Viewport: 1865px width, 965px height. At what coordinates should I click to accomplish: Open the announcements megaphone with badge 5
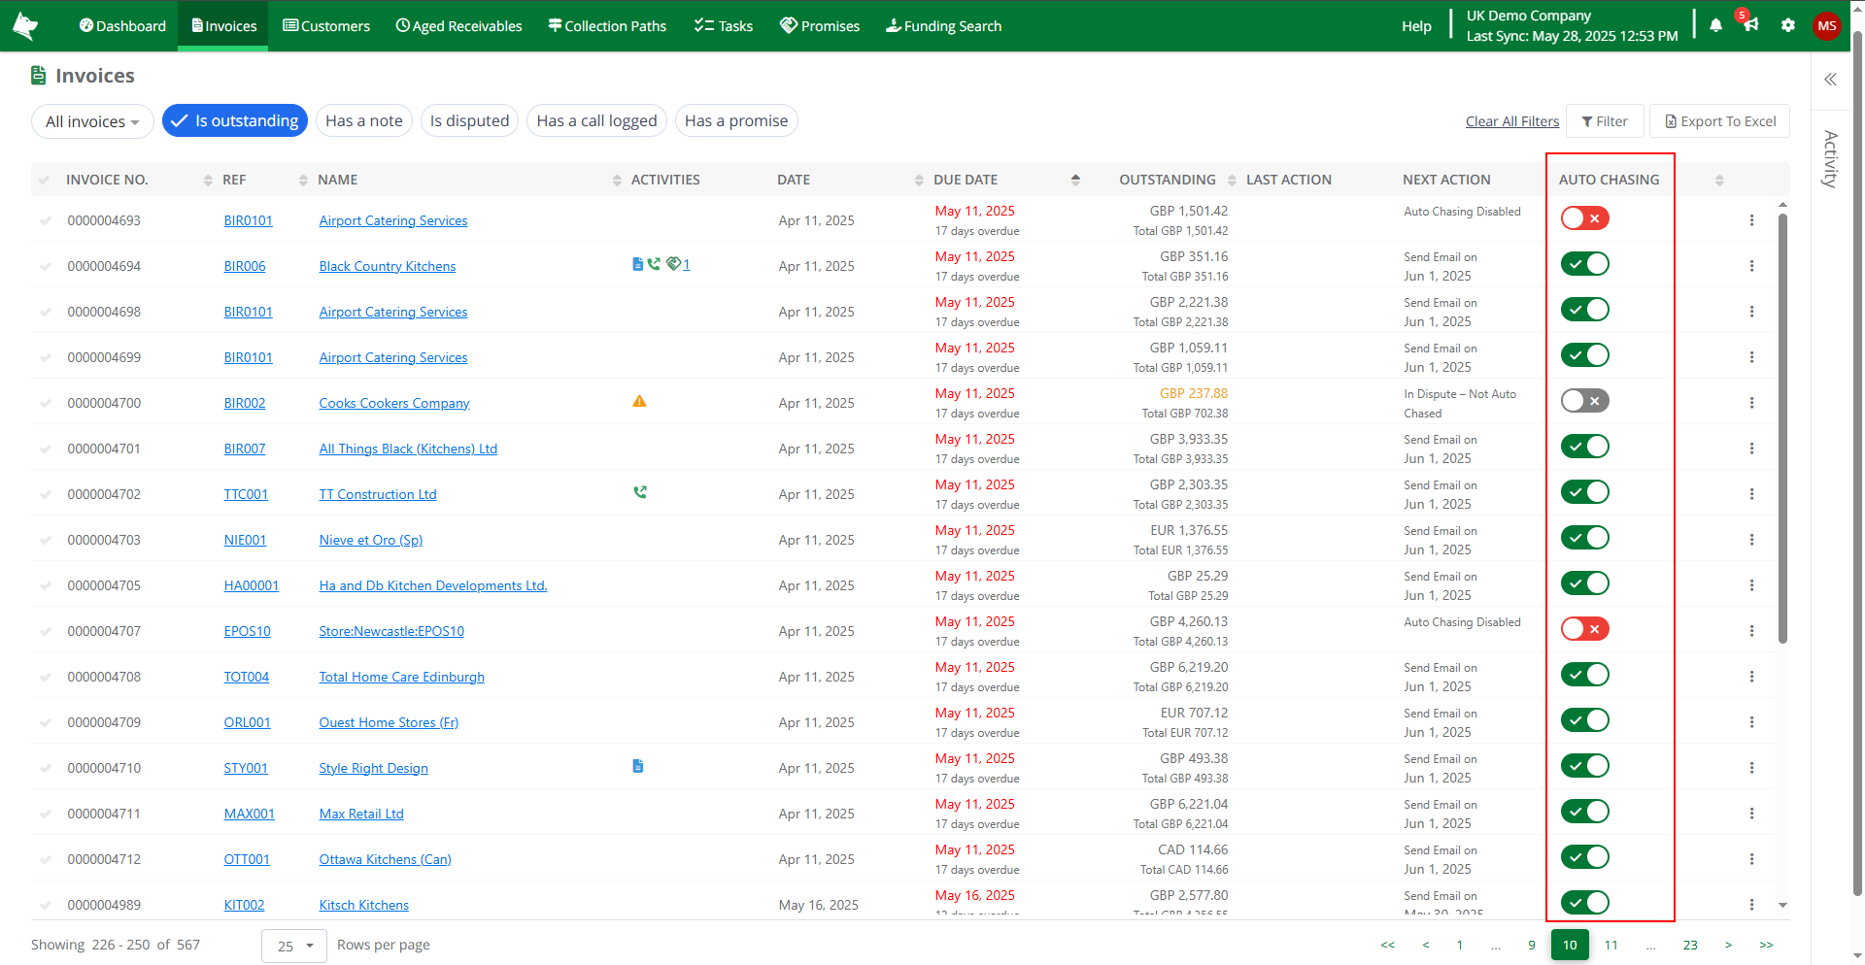coord(1750,23)
